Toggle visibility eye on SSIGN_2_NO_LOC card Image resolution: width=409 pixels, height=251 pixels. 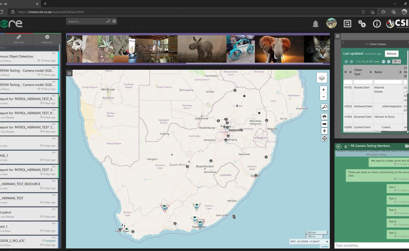pyautogui.click(x=54, y=238)
